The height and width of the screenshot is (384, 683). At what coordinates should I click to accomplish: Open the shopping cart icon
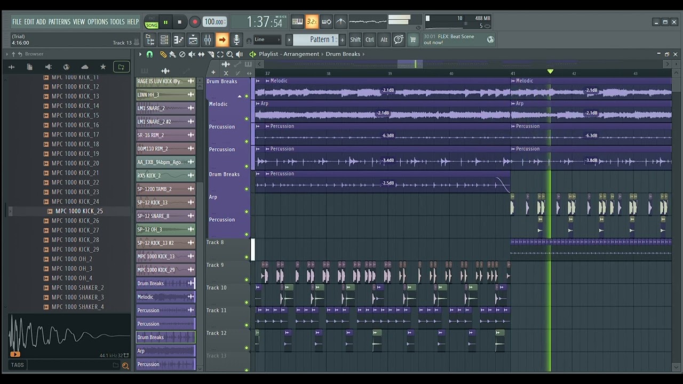point(412,39)
